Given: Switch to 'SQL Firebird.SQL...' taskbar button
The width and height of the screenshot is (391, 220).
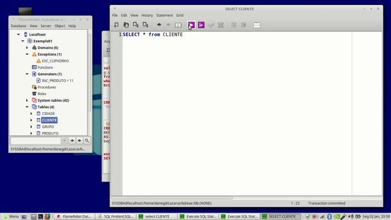Looking at the screenshot, I should pyautogui.click(x=116, y=216).
